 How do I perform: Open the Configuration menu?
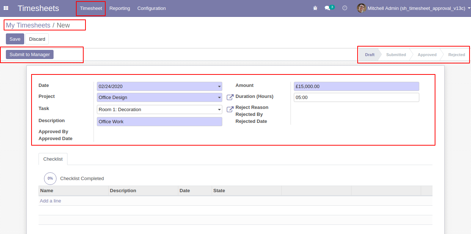(x=151, y=8)
